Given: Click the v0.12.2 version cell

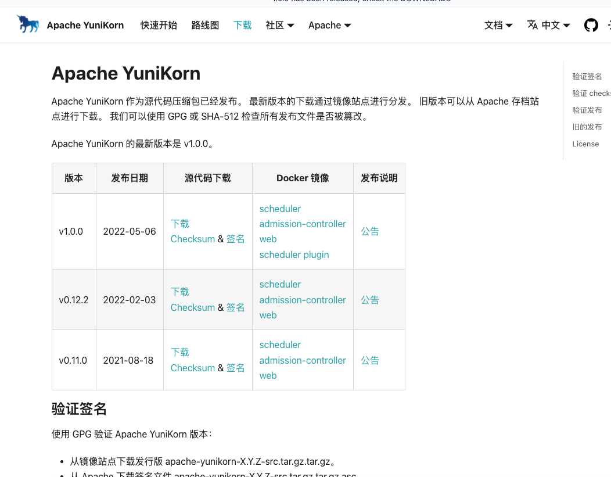Looking at the screenshot, I should point(74,300).
